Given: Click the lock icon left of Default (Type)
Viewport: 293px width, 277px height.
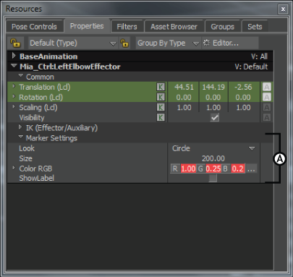Looking at the screenshot, I should pyautogui.click(x=15, y=43).
